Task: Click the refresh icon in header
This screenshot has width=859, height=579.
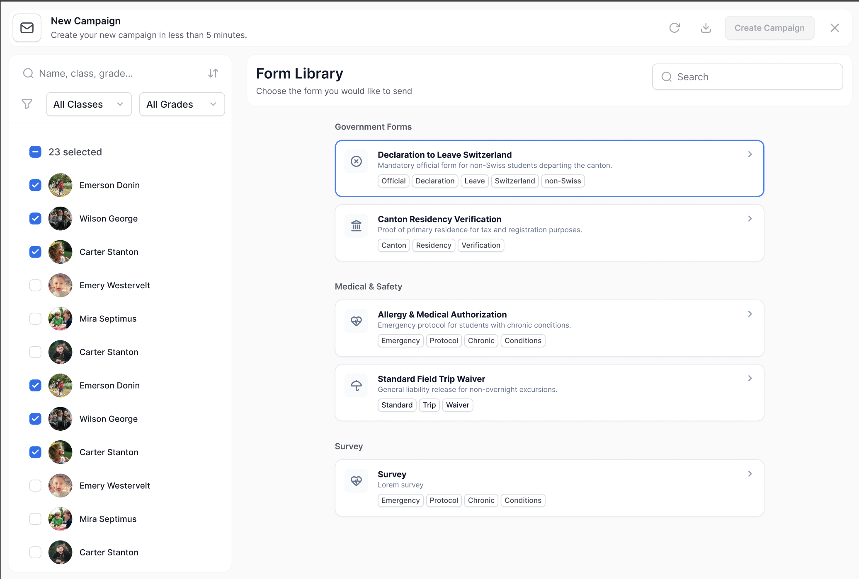Action: (675, 28)
